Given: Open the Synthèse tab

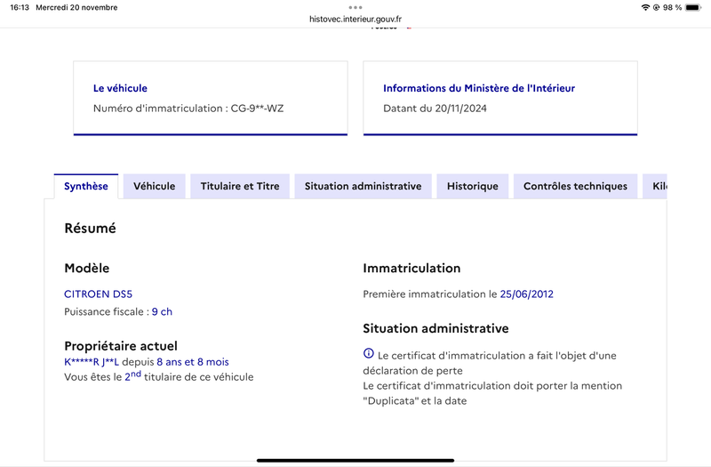Looking at the screenshot, I should [86, 186].
